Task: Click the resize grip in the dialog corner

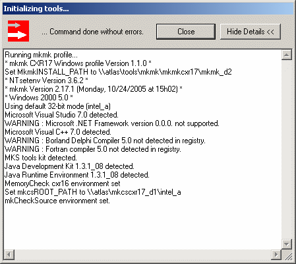Action: click(x=287, y=255)
